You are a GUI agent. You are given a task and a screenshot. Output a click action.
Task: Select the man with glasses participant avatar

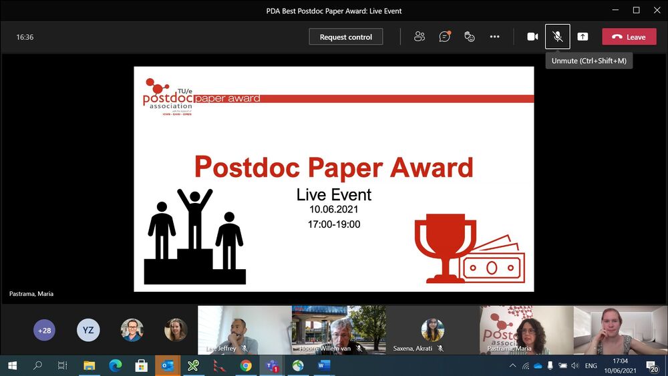point(132,331)
